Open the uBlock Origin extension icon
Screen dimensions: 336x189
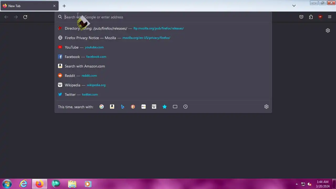320,17
